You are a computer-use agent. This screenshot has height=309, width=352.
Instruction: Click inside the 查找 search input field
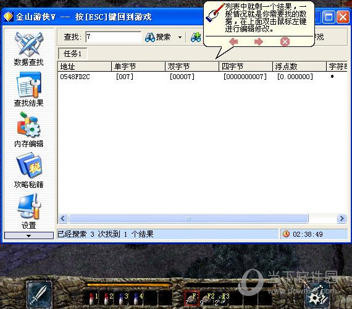tap(114, 37)
